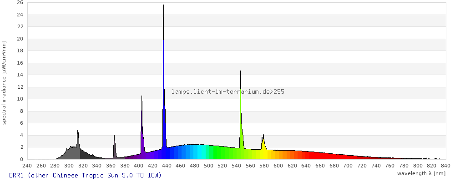This screenshot has width=455, height=182.
Task: Click the 840 tick label on x-axis
Action: tap(445, 166)
